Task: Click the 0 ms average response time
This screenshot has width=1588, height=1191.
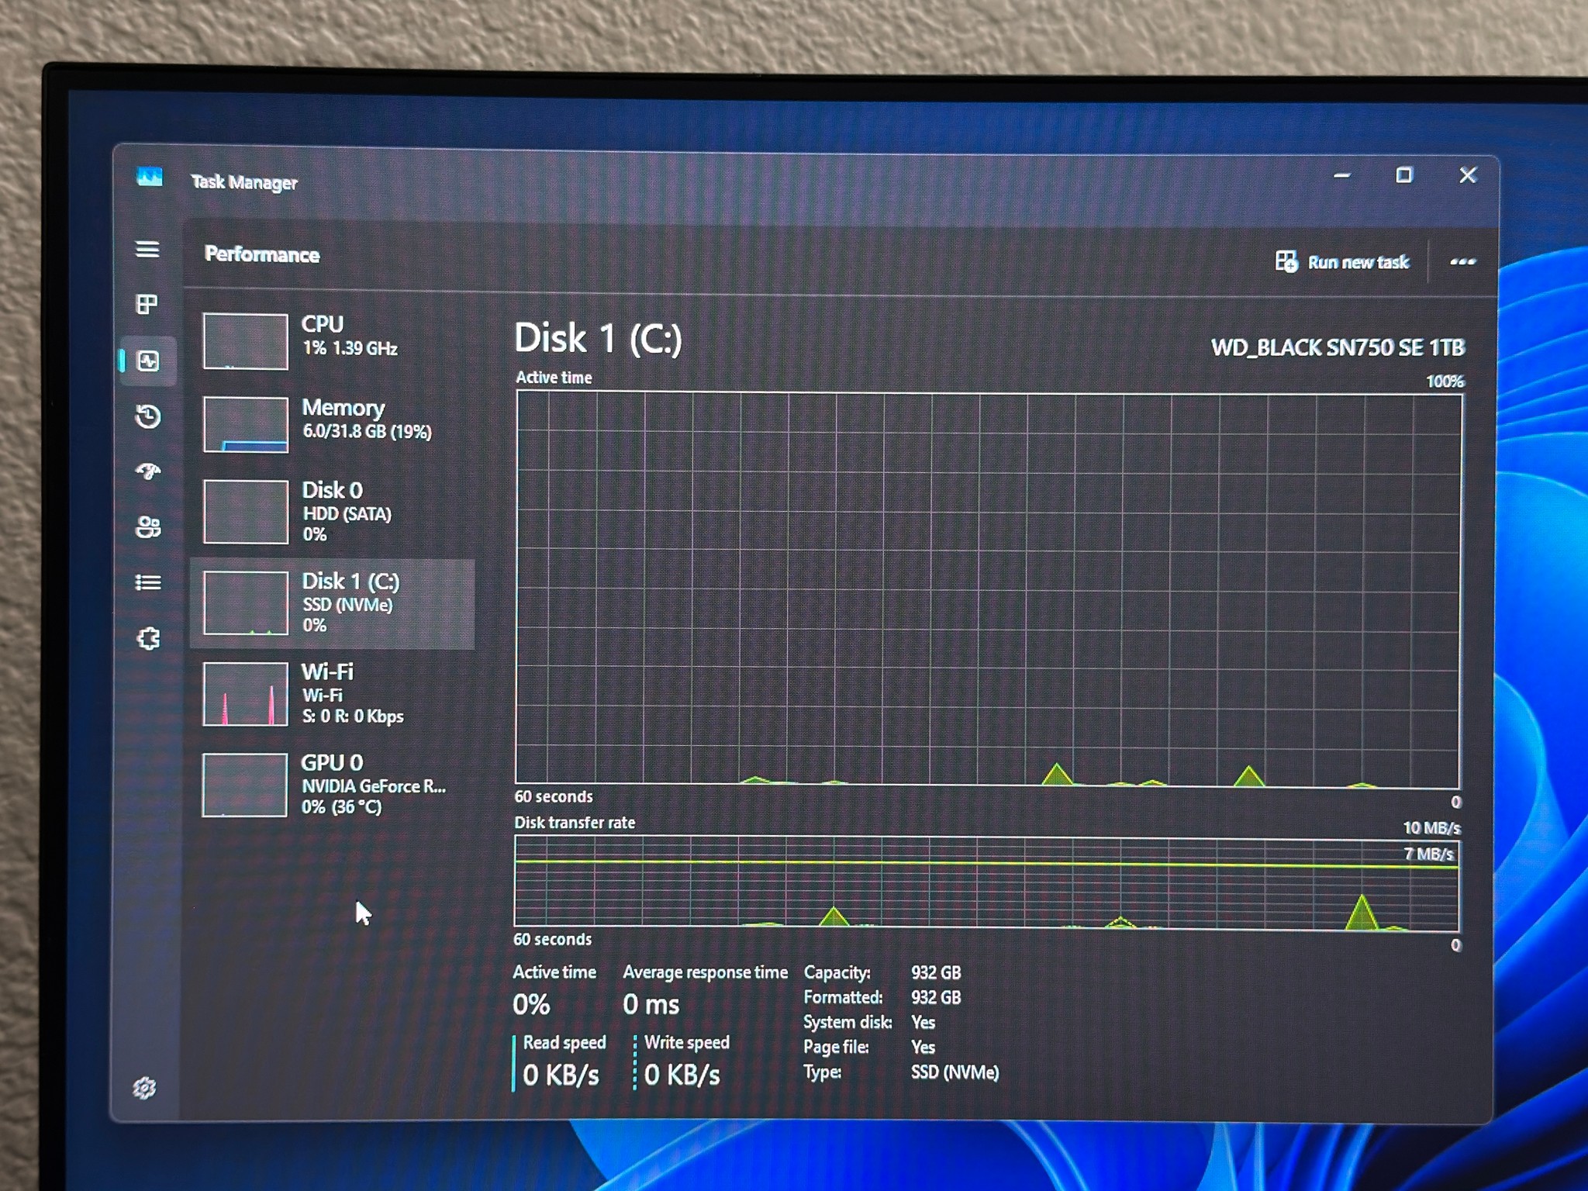Action: click(x=651, y=1005)
